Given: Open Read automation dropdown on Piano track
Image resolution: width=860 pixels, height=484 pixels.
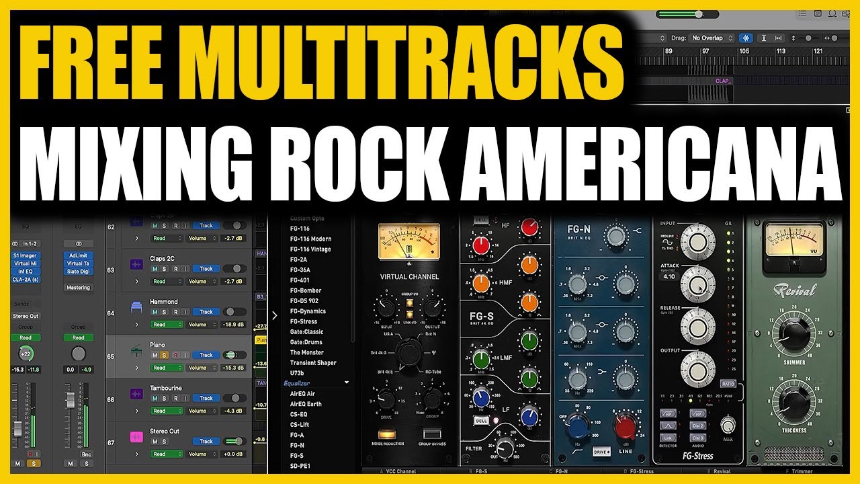Looking at the screenshot, I should click(x=167, y=368).
